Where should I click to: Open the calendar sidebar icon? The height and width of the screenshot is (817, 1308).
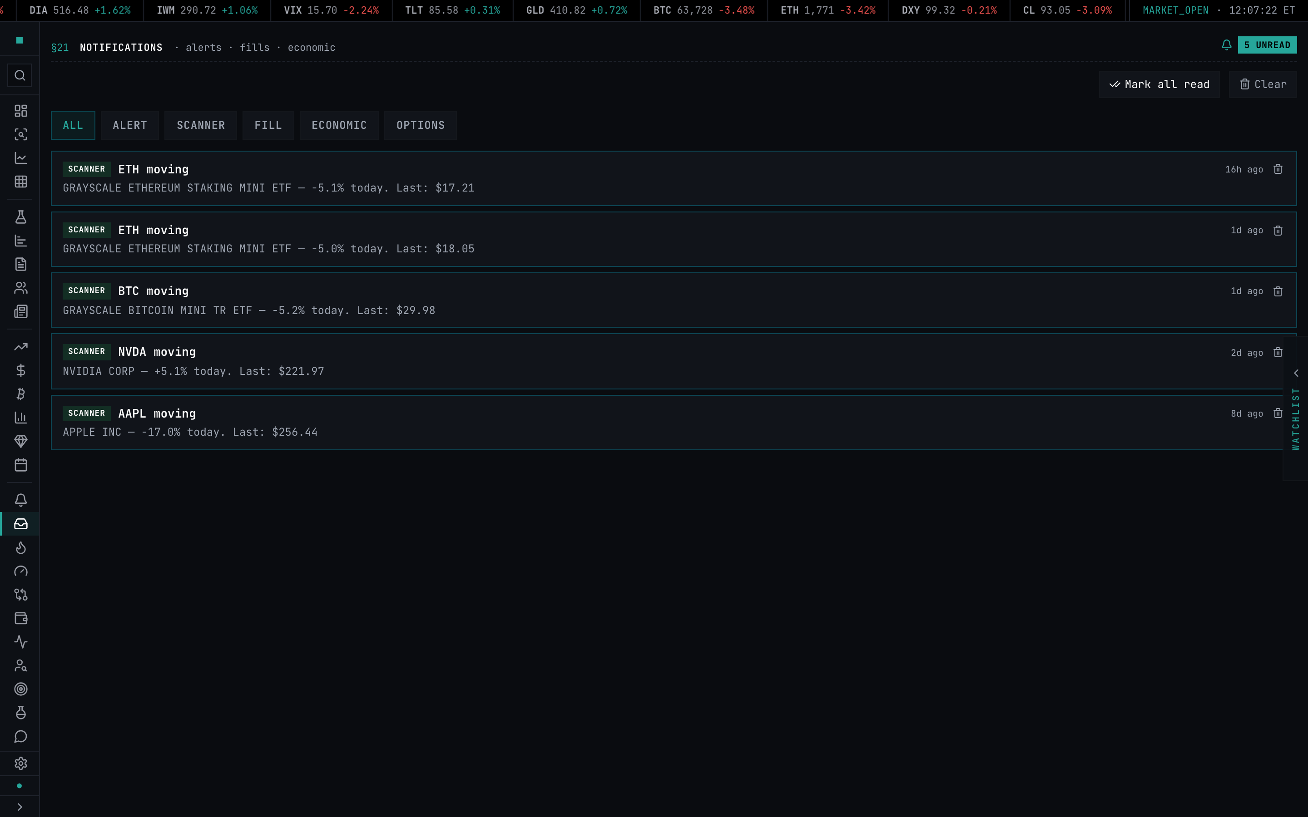click(x=20, y=465)
